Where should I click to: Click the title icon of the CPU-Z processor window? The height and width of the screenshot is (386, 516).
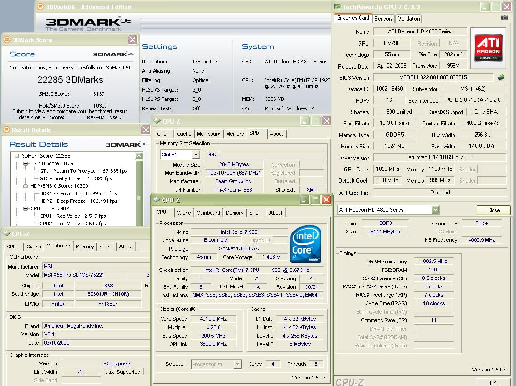click(x=156, y=200)
